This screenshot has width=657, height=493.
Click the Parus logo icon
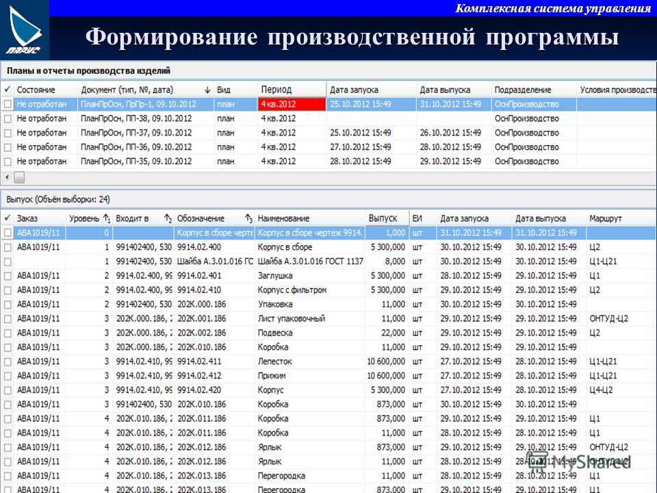pos(25,29)
